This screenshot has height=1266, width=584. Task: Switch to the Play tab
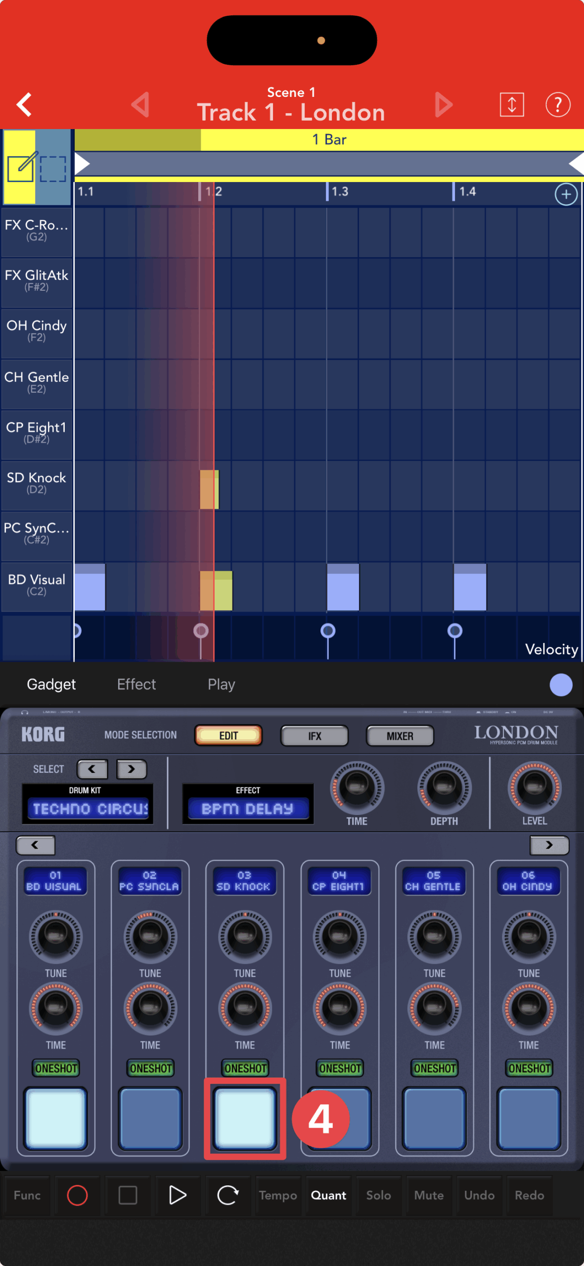click(221, 684)
